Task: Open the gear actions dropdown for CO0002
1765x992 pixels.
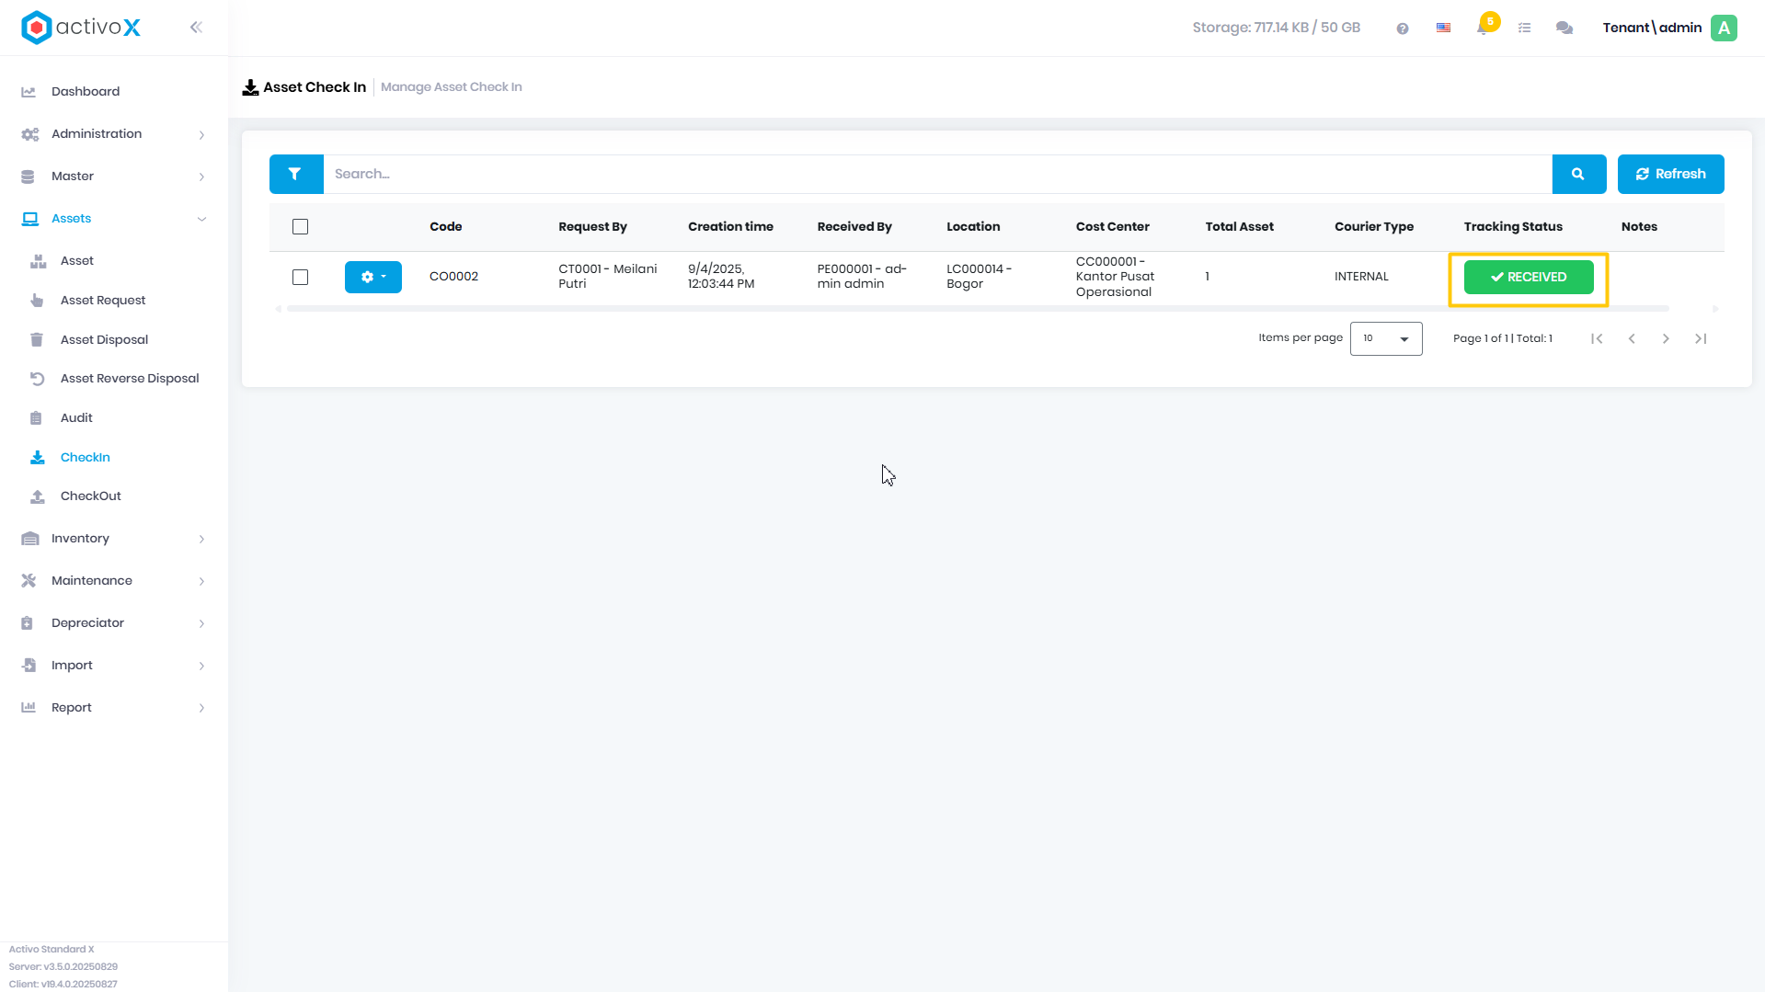Action: [x=372, y=277]
